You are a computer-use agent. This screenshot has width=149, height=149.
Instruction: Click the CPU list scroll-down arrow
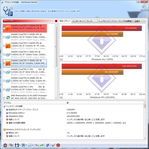[x=56, y=98]
